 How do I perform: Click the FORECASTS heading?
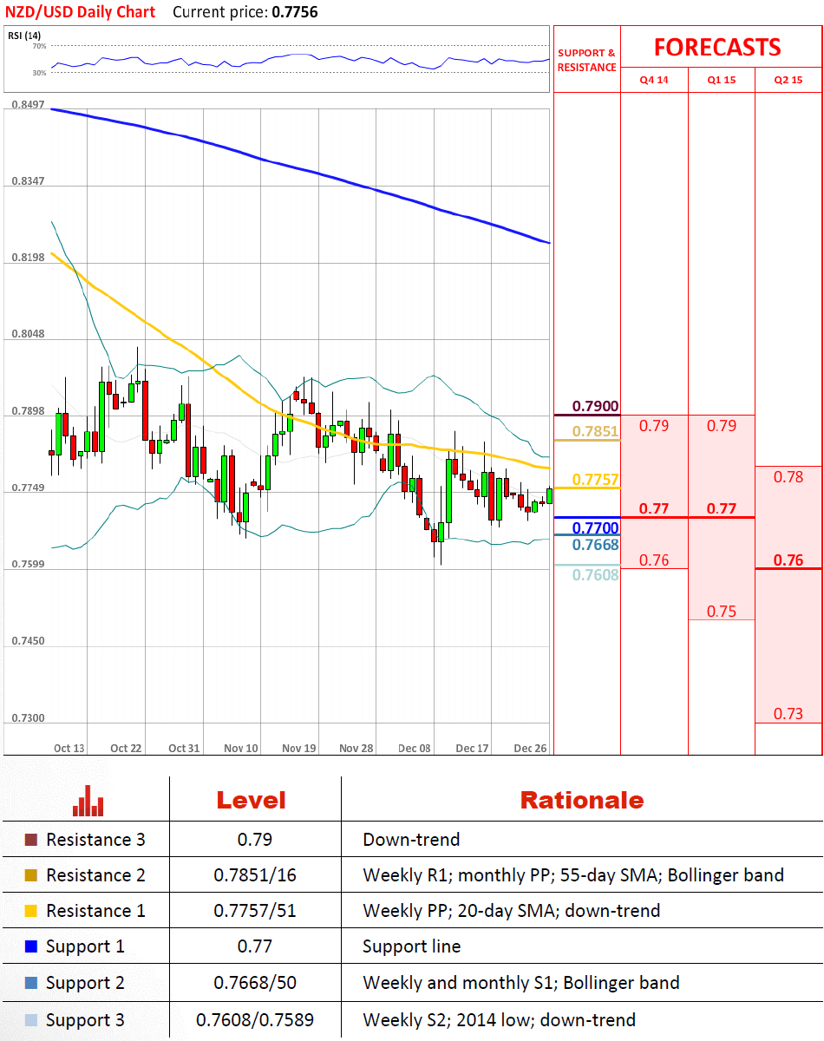717,47
